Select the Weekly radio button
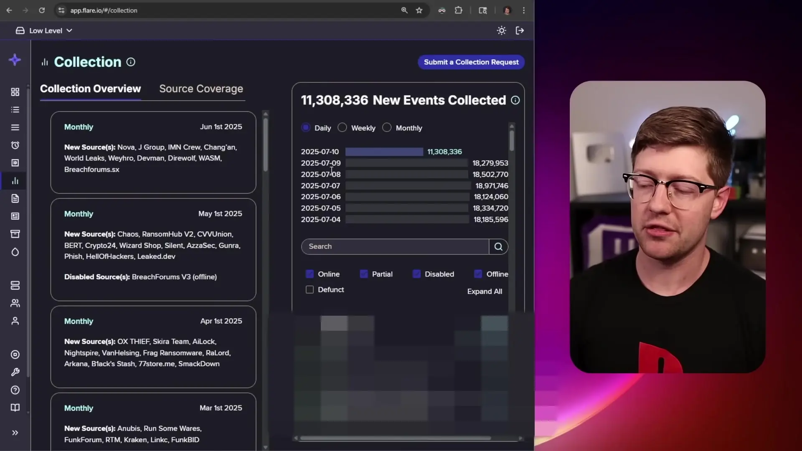This screenshot has width=802, height=451. (x=343, y=128)
